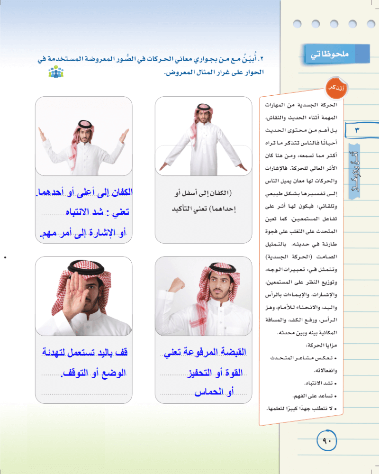Click the instruction line starting '٢. أبين مع من بجواري'

point(151,59)
